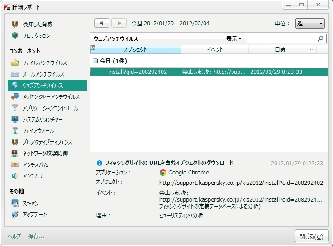Click the 禁止しました event text in the details
The image size is (333, 246).
174,193
